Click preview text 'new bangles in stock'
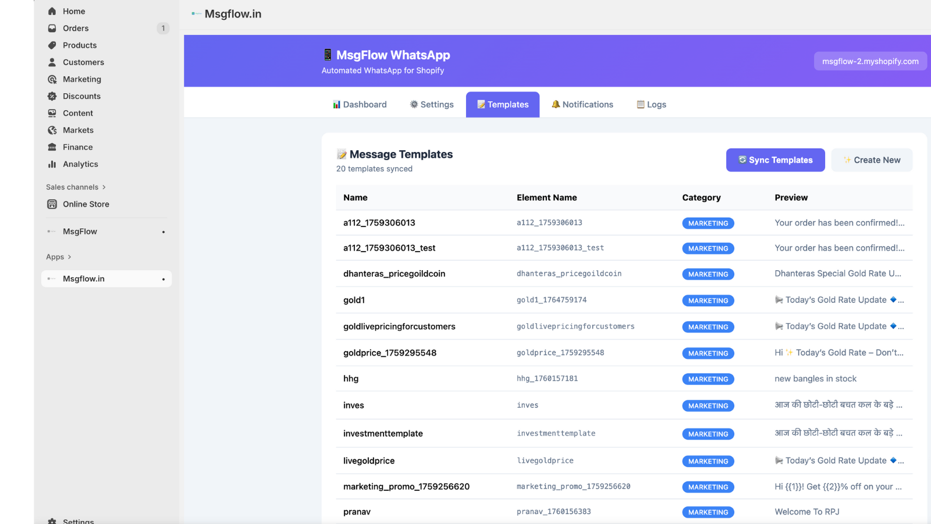The width and height of the screenshot is (931, 524). pyautogui.click(x=816, y=378)
